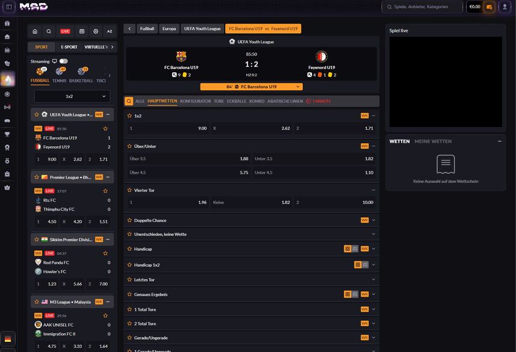
Task: Toggle the Streaming switch
Action: coord(63,61)
